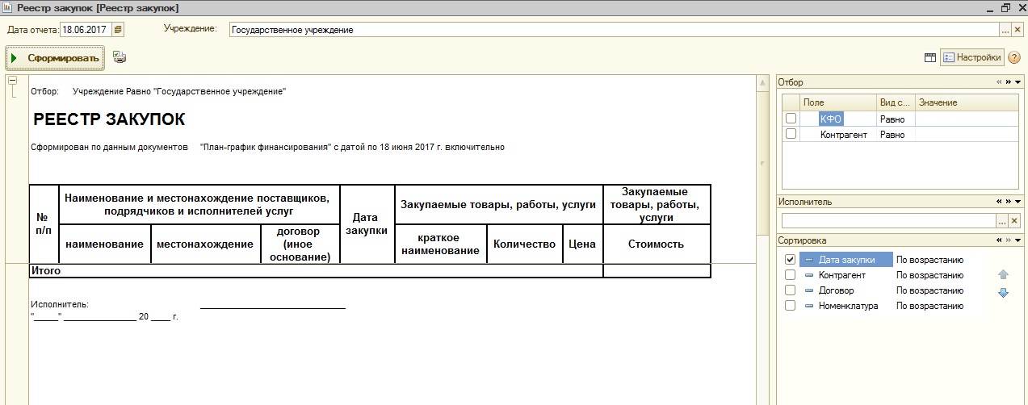Click Сортировка panel double-left arrows

pyautogui.click(x=999, y=240)
